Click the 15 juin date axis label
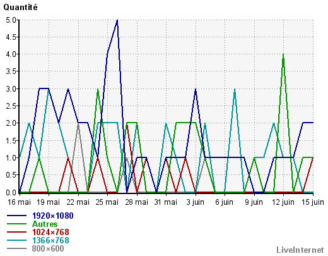Viewport: 328px width, 256px height. 313,202
